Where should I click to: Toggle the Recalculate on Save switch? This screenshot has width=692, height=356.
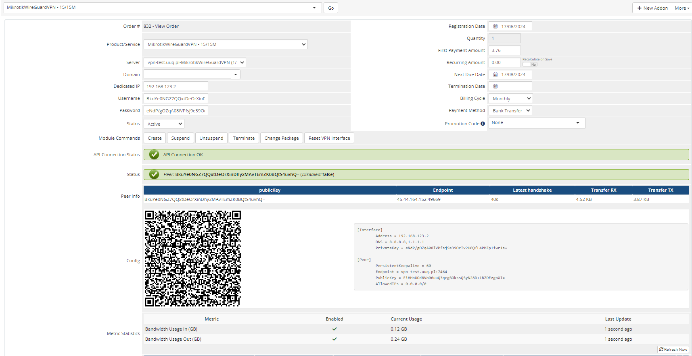530,64
